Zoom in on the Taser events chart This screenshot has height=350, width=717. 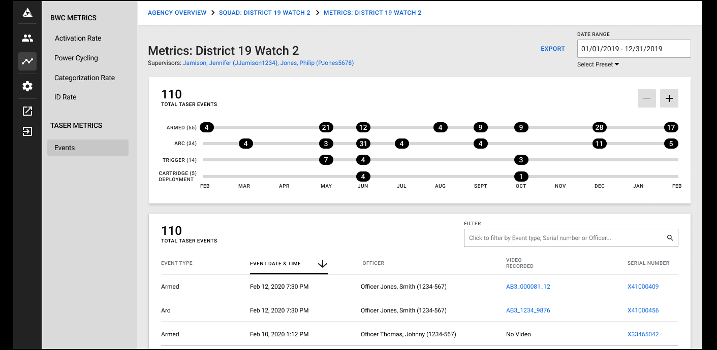click(x=669, y=98)
